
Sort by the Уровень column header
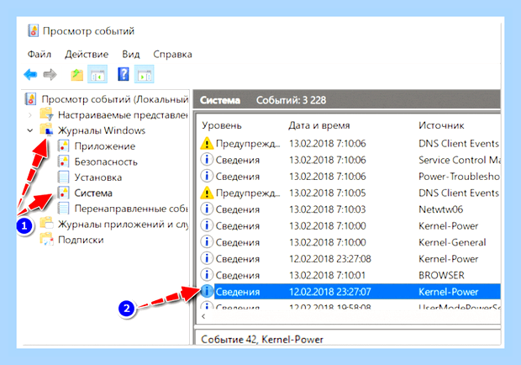point(222,125)
